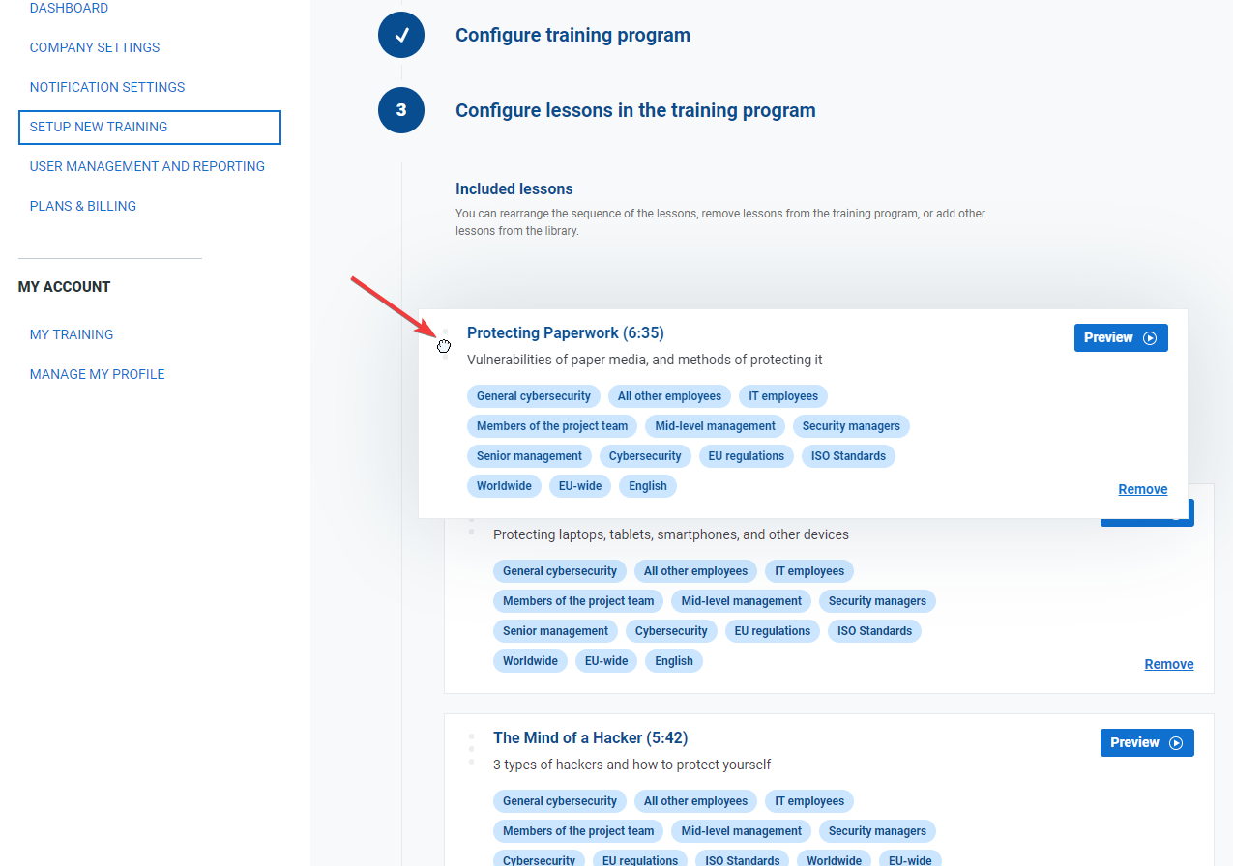Click the Configure training program step heading

point(572,36)
